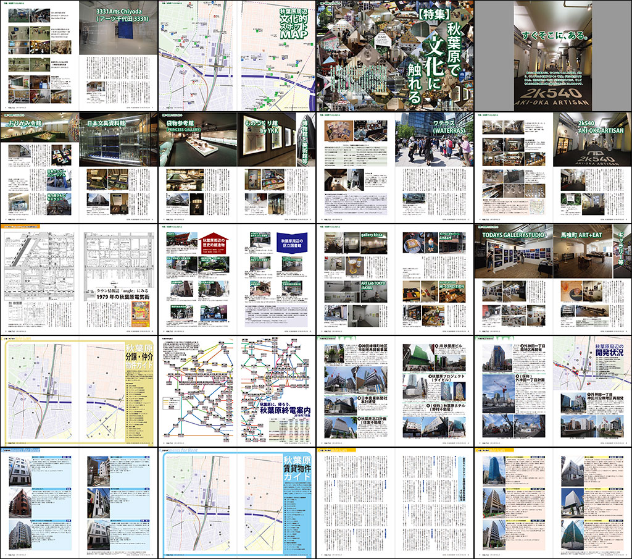Select the 日本農業新聞社 本社建替 heading
This screenshot has height=559, width=632.
(372, 400)
